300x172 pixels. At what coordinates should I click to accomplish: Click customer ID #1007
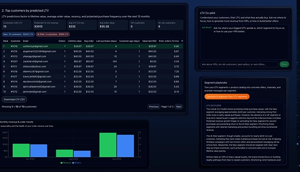click(14, 61)
